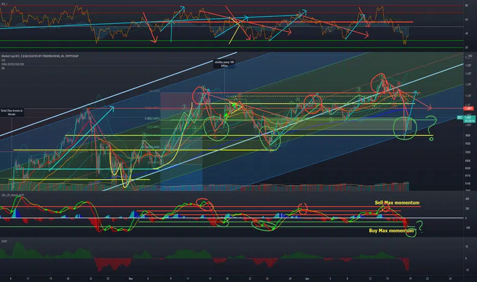Select the 'Sell Max momentum' text annotation
Screen dimensions: 477x282
[x=397, y=203]
